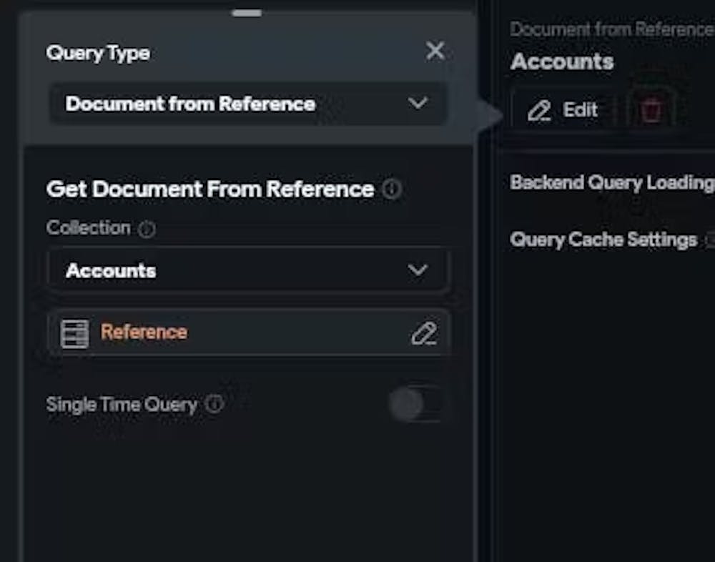This screenshot has height=562, width=715.
Task: Show info for Get Document From Reference
Action: point(392,189)
